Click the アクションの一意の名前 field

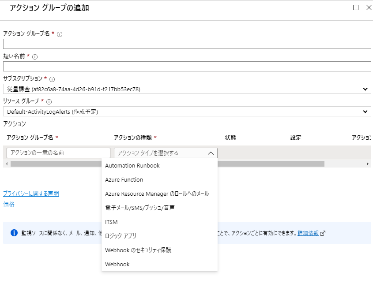pos(59,153)
